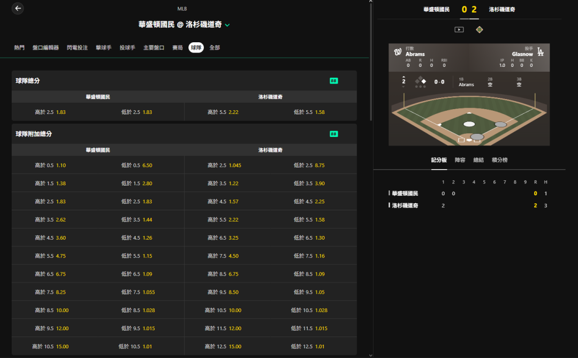Open the 積分榜 tab

(499, 160)
